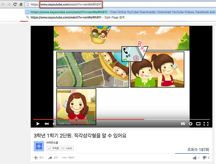The height and width of the screenshot is (164, 216).
Task: Go back with the browser back arrow
Action: coord(3,4)
